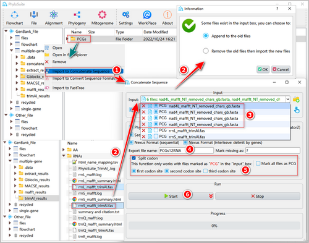Screen dimensions: 309x243
Task: Open the Phylogeny toolbar icon
Action: click(77, 15)
